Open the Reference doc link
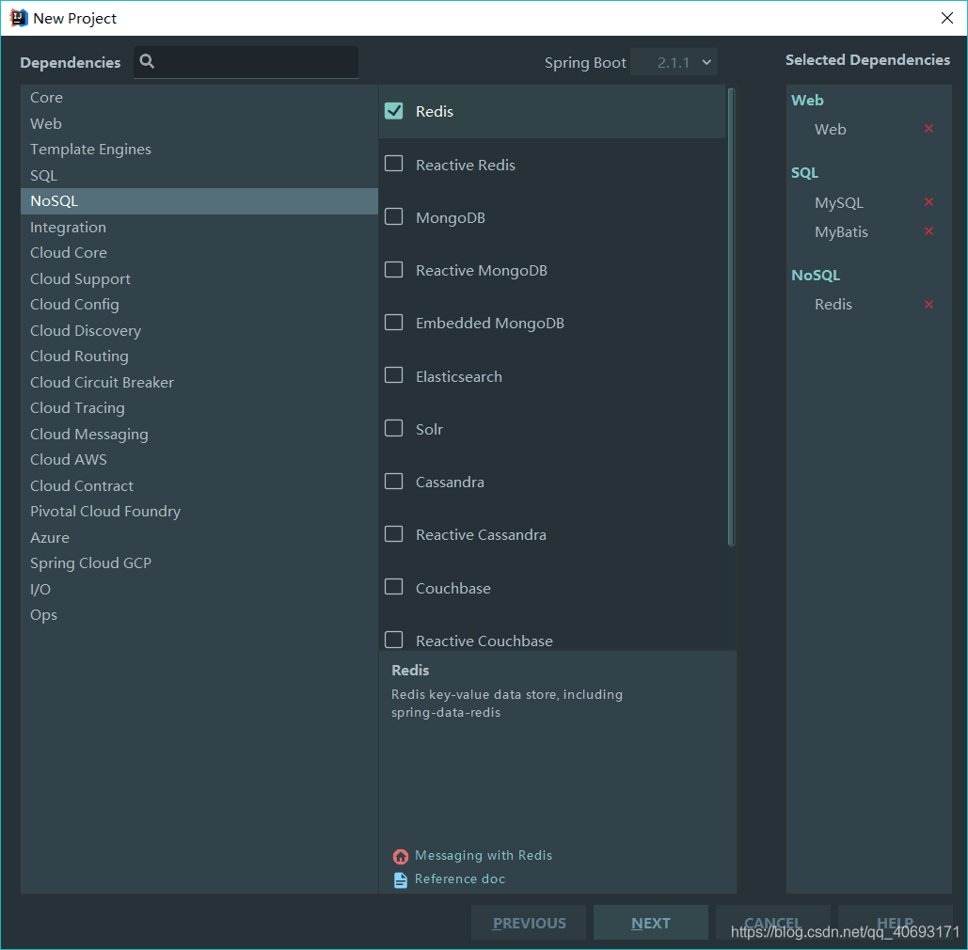Screen dimensions: 968x950 [x=460, y=879]
